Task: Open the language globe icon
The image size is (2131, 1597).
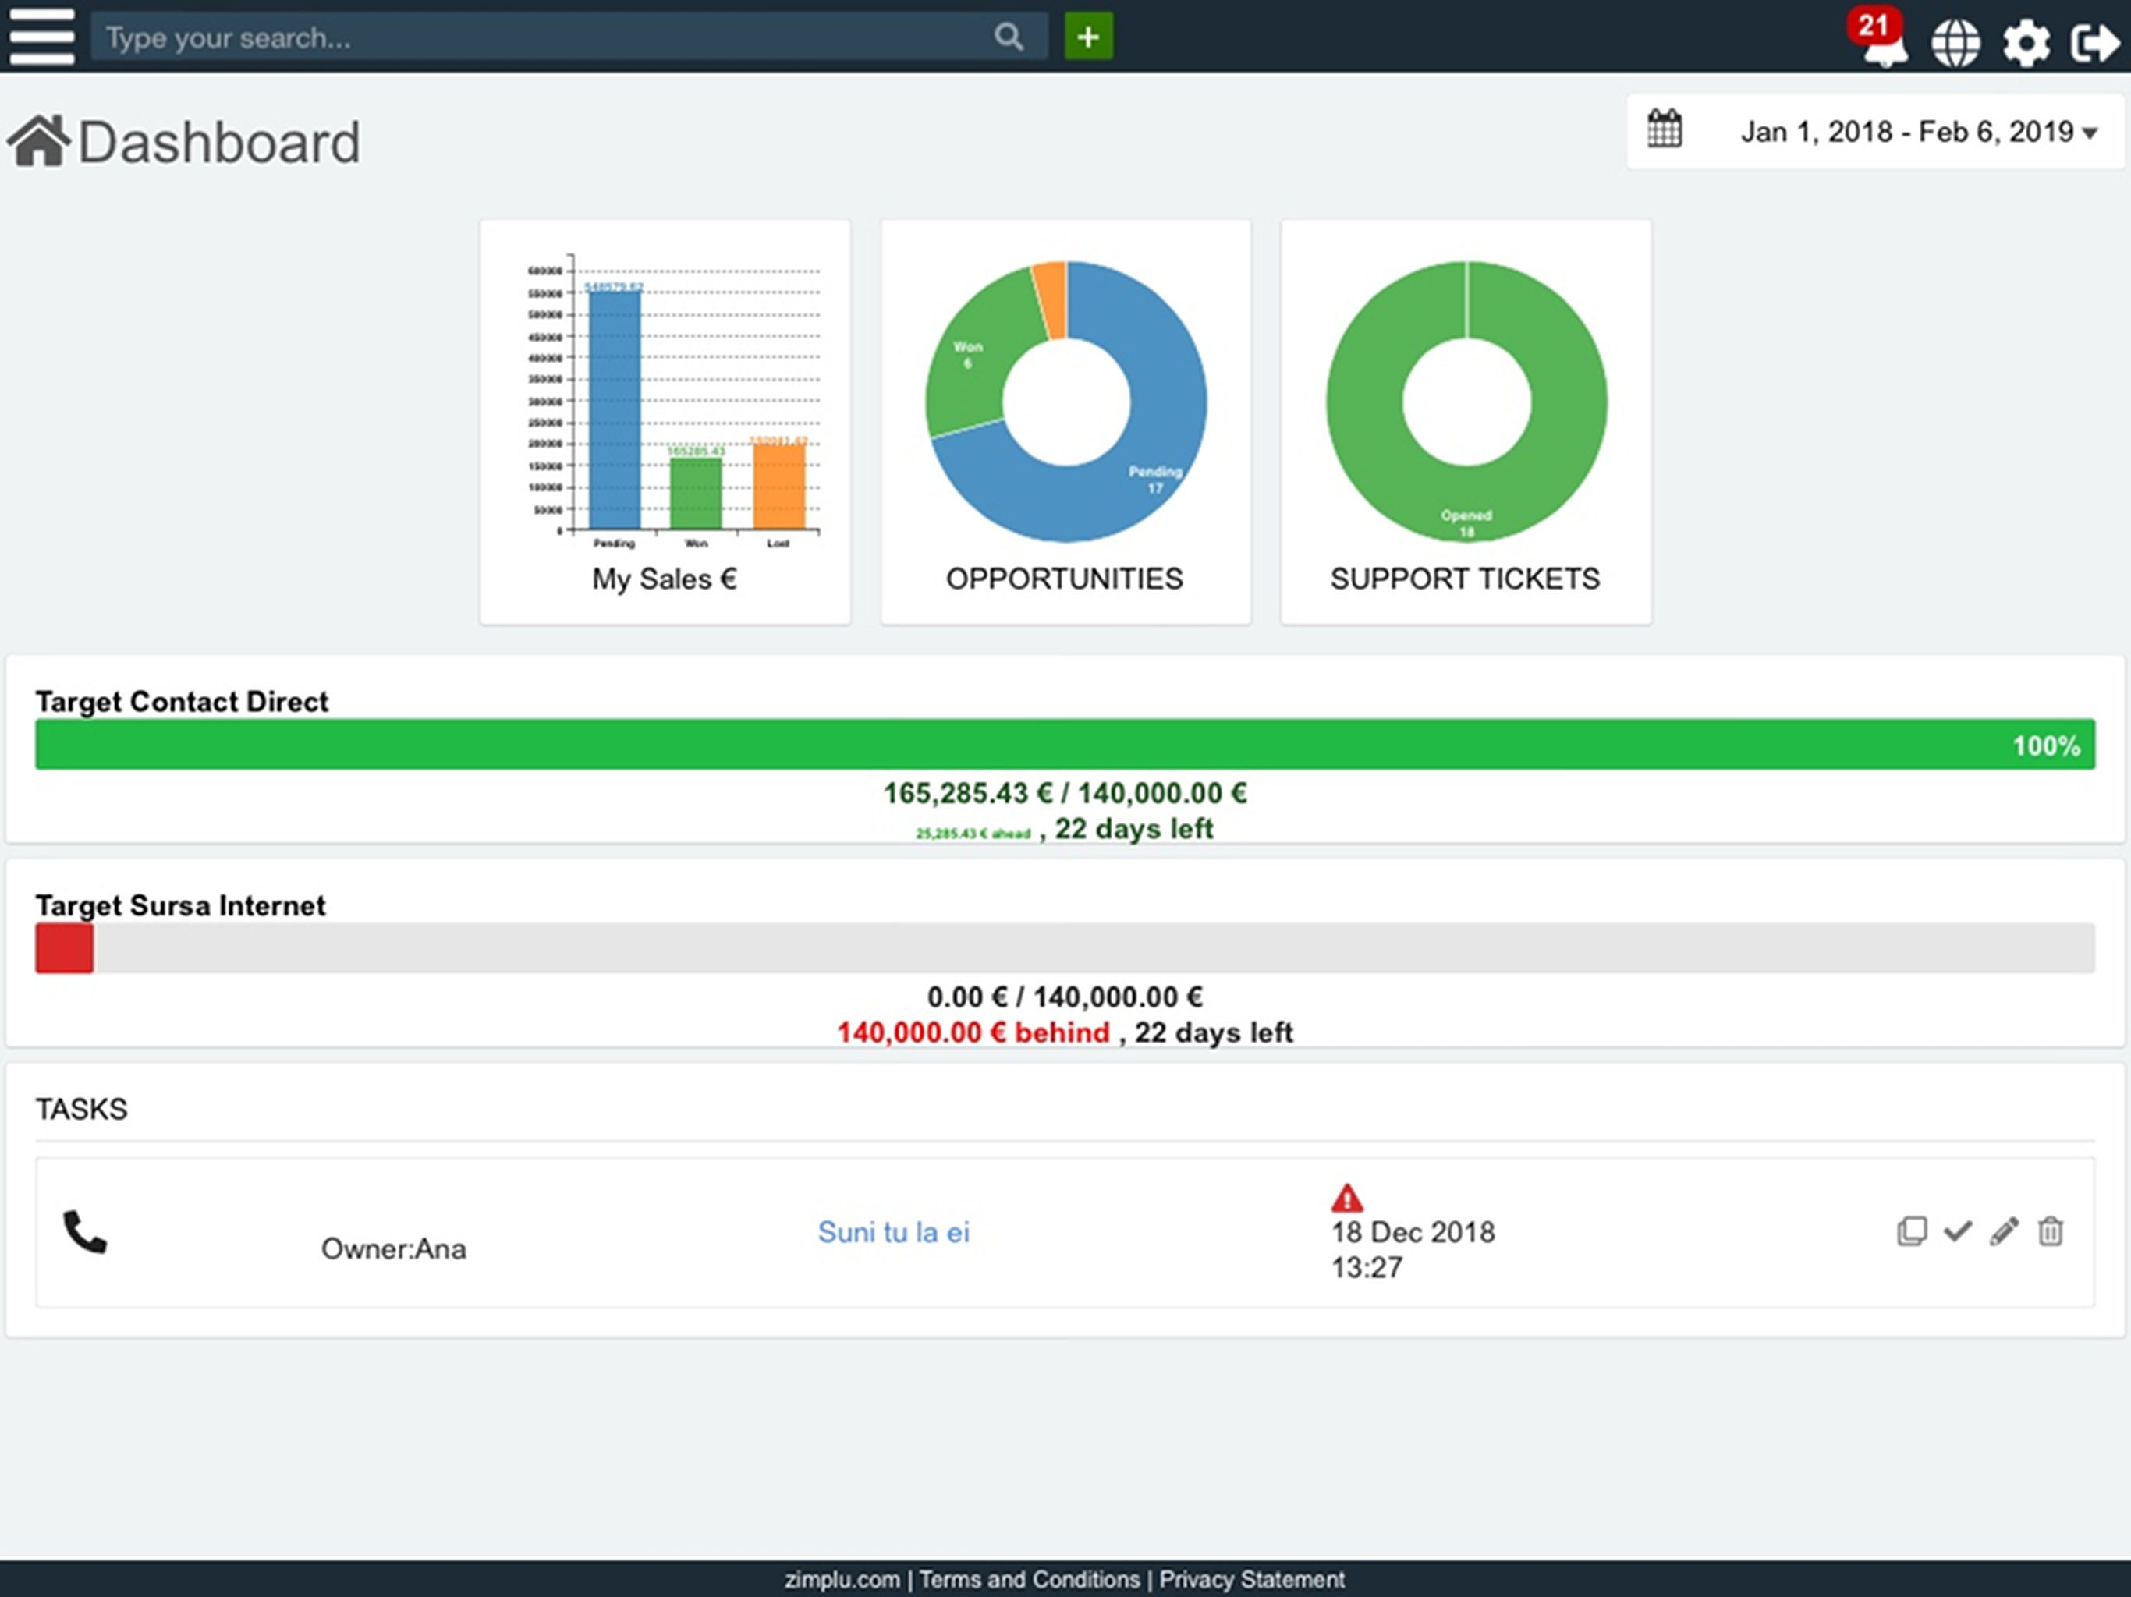Action: [1955, 44]
